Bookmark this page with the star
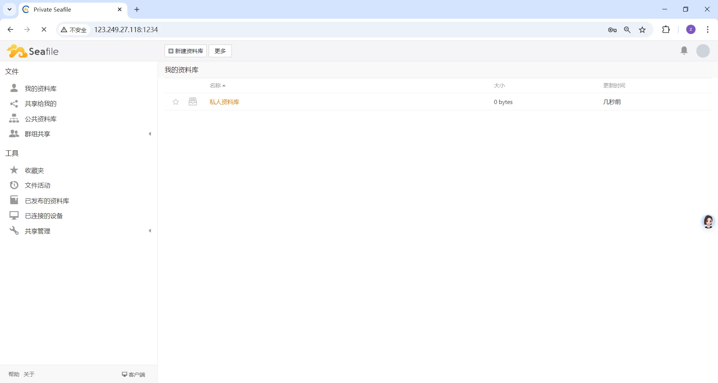The width and height of the screenshot is (718, 383). click(x=642, y=30)
